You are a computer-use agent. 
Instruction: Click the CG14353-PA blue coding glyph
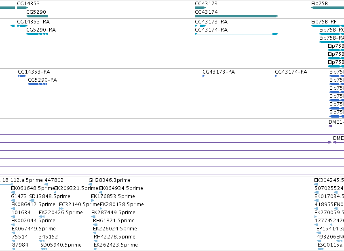tap(22, 76)
